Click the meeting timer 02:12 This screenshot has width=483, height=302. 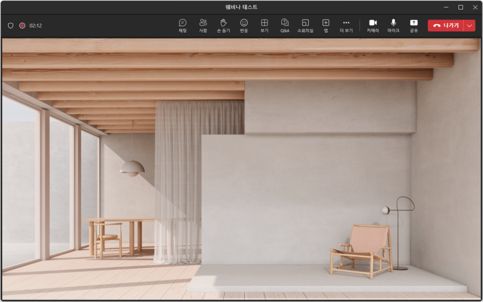(35, 25)
